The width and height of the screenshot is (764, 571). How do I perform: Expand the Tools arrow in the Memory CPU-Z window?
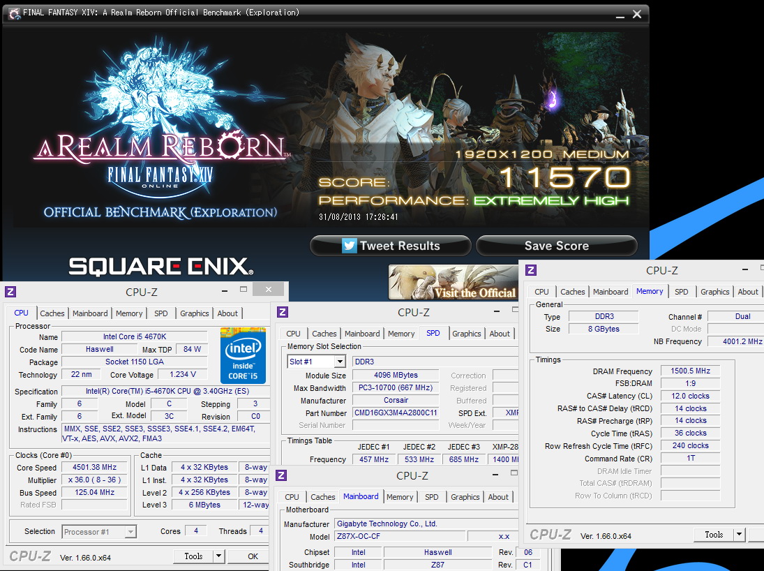pyautogui.click(x=739, y=535)
